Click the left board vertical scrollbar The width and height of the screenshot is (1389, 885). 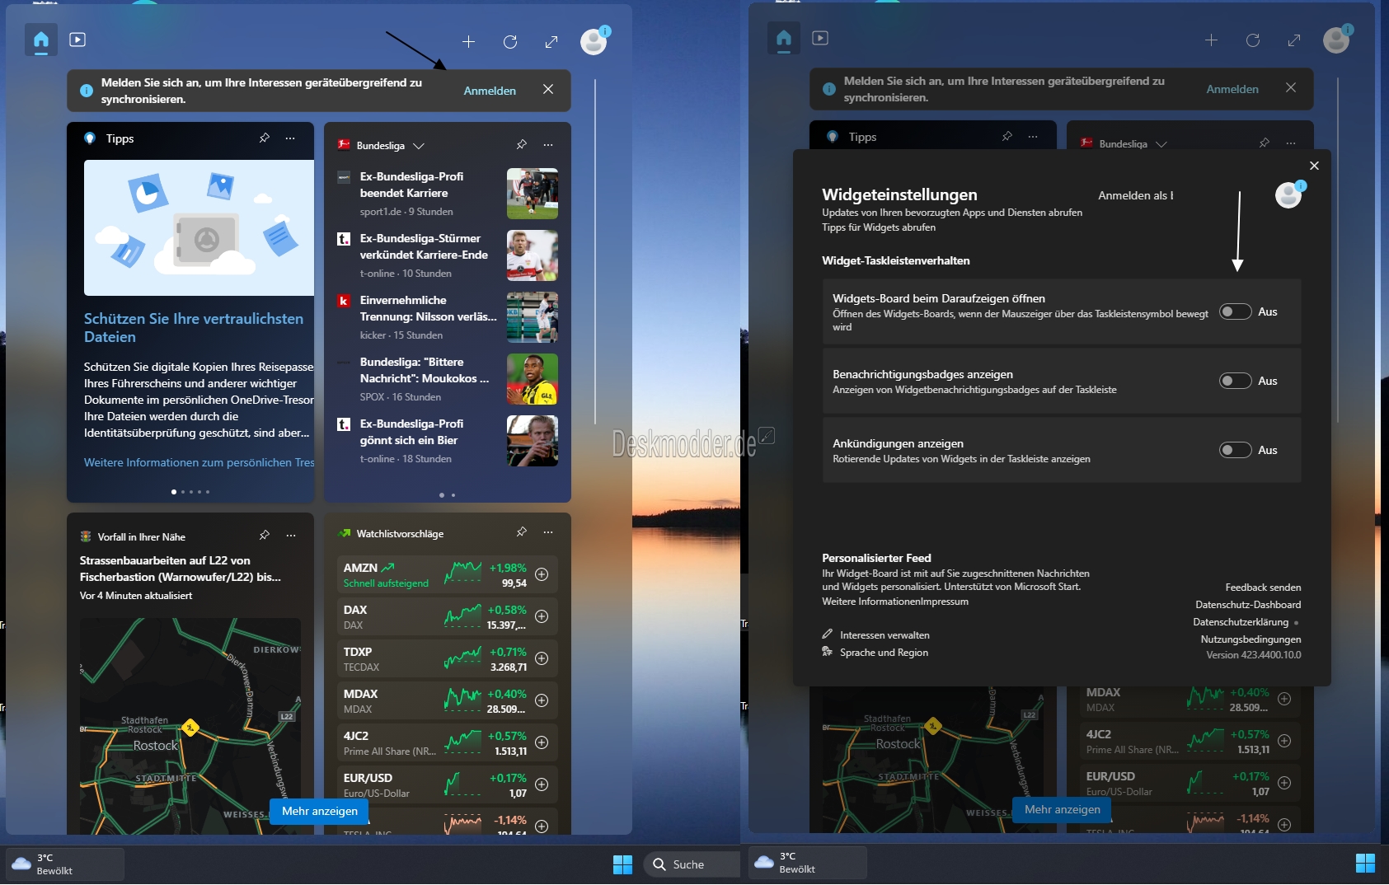pyautogui.click(x=594, y=251)
